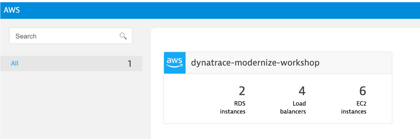Click the magnifying glass search icon
This screenshot has height=139, width=420.
[123, 36]
